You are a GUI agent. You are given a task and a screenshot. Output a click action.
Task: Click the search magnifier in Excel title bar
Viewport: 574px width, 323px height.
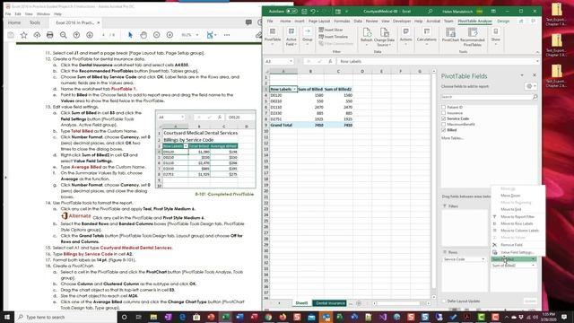430,12
